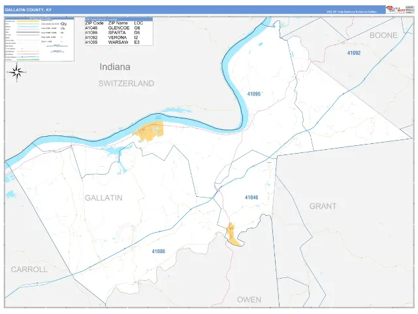Click the "ZIP Name" column header
The image size is (418, 314).
pyautogui.click(x=118, y=24)
